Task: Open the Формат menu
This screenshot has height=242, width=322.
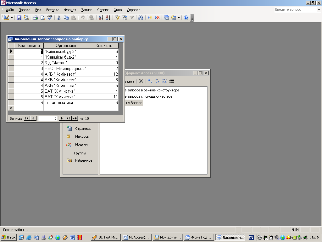Action: (70, 10)
